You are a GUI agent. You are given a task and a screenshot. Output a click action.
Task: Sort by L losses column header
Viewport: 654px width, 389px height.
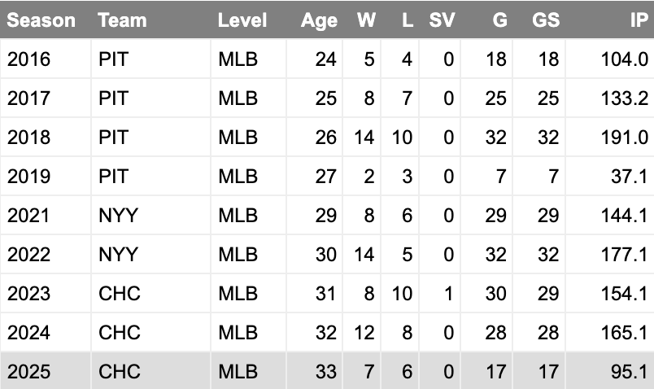coord(408,20)
